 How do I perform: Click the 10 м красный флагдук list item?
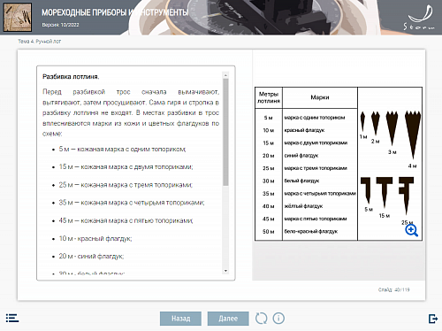click(x=95, y=238)
